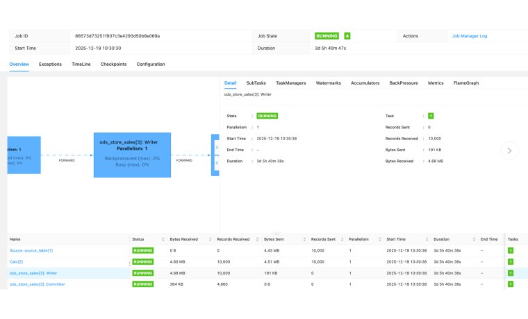Screen dimensions: 528x319
Task: Switch to the FlameGraph tab
Action: [x=465, y=83]
